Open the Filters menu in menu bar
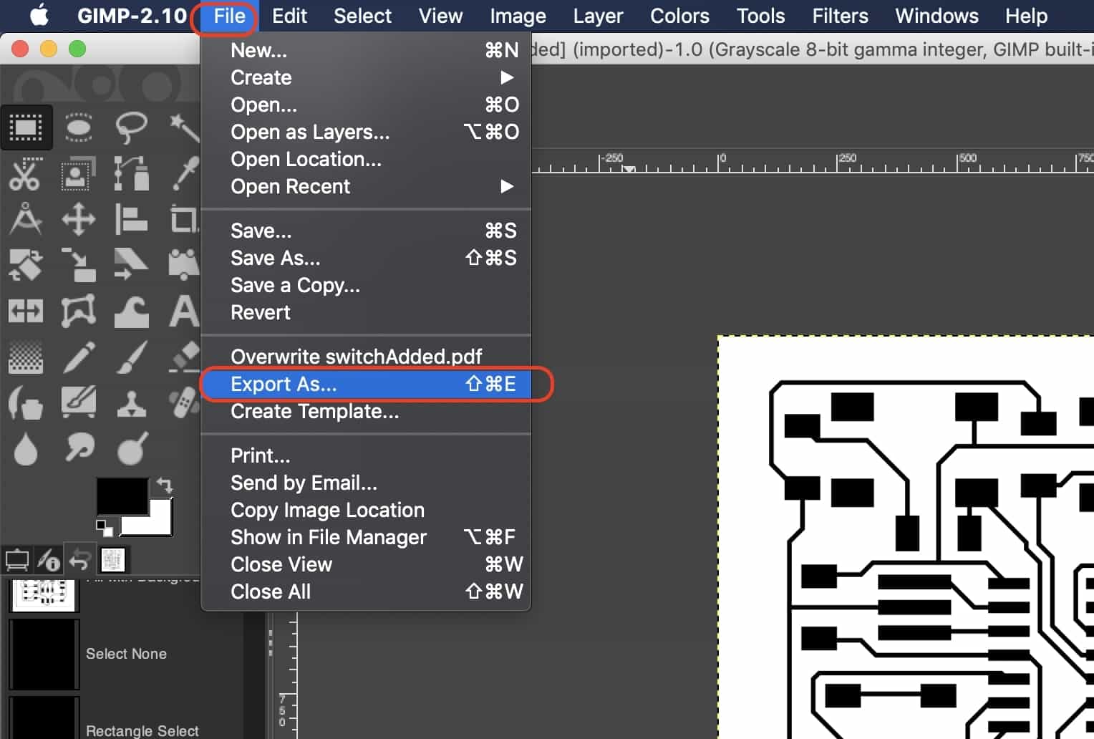Image resolution: width=1094 pixels, height=739 pixels. click(x=840, y=16)
